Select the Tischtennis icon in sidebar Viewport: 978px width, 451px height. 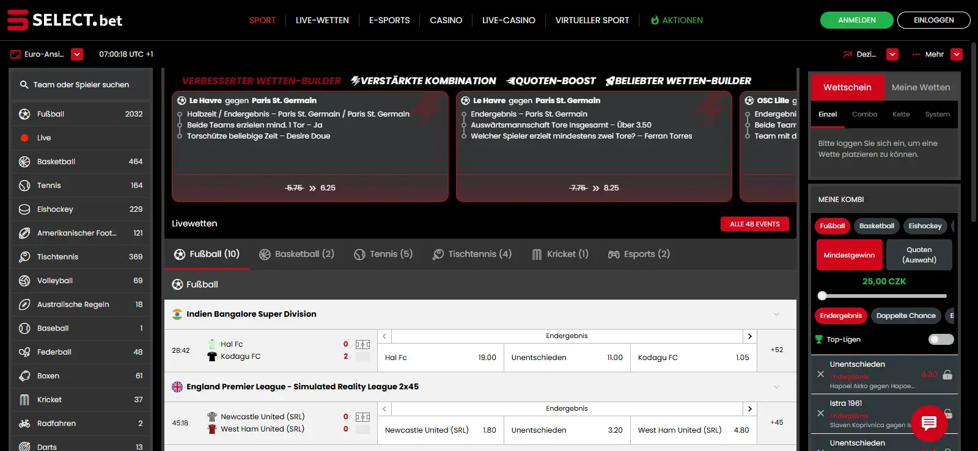coord(24,257)
